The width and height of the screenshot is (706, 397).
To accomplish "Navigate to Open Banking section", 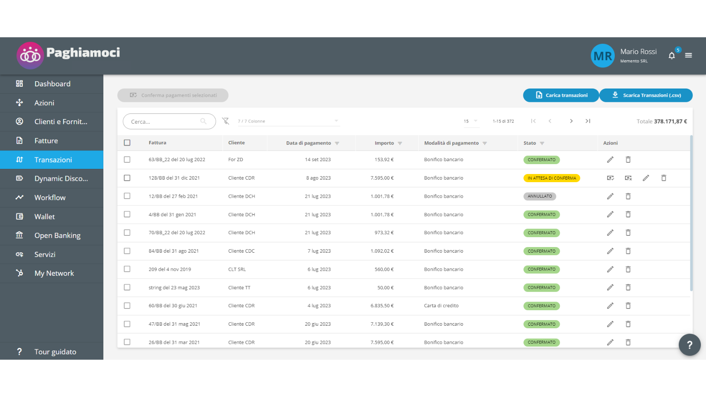I will tap(57, 235).
